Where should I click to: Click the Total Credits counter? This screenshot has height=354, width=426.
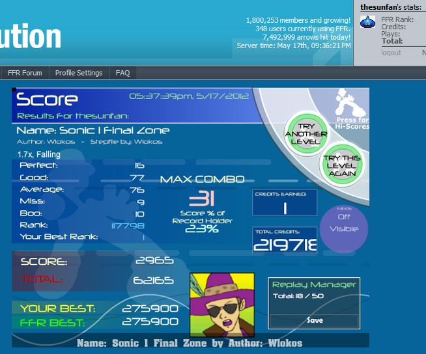285,240
